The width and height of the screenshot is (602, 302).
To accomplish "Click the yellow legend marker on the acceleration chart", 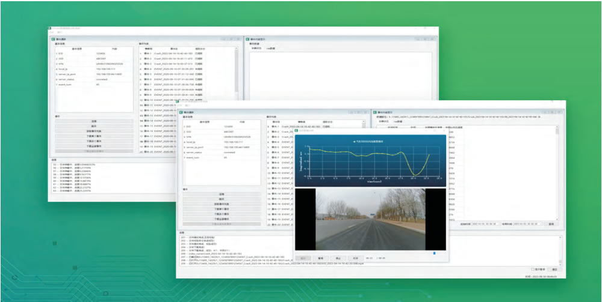I will (x=354, y=140).
